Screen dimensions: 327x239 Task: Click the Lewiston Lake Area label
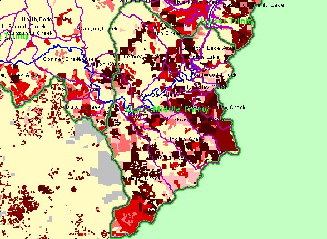208,48
